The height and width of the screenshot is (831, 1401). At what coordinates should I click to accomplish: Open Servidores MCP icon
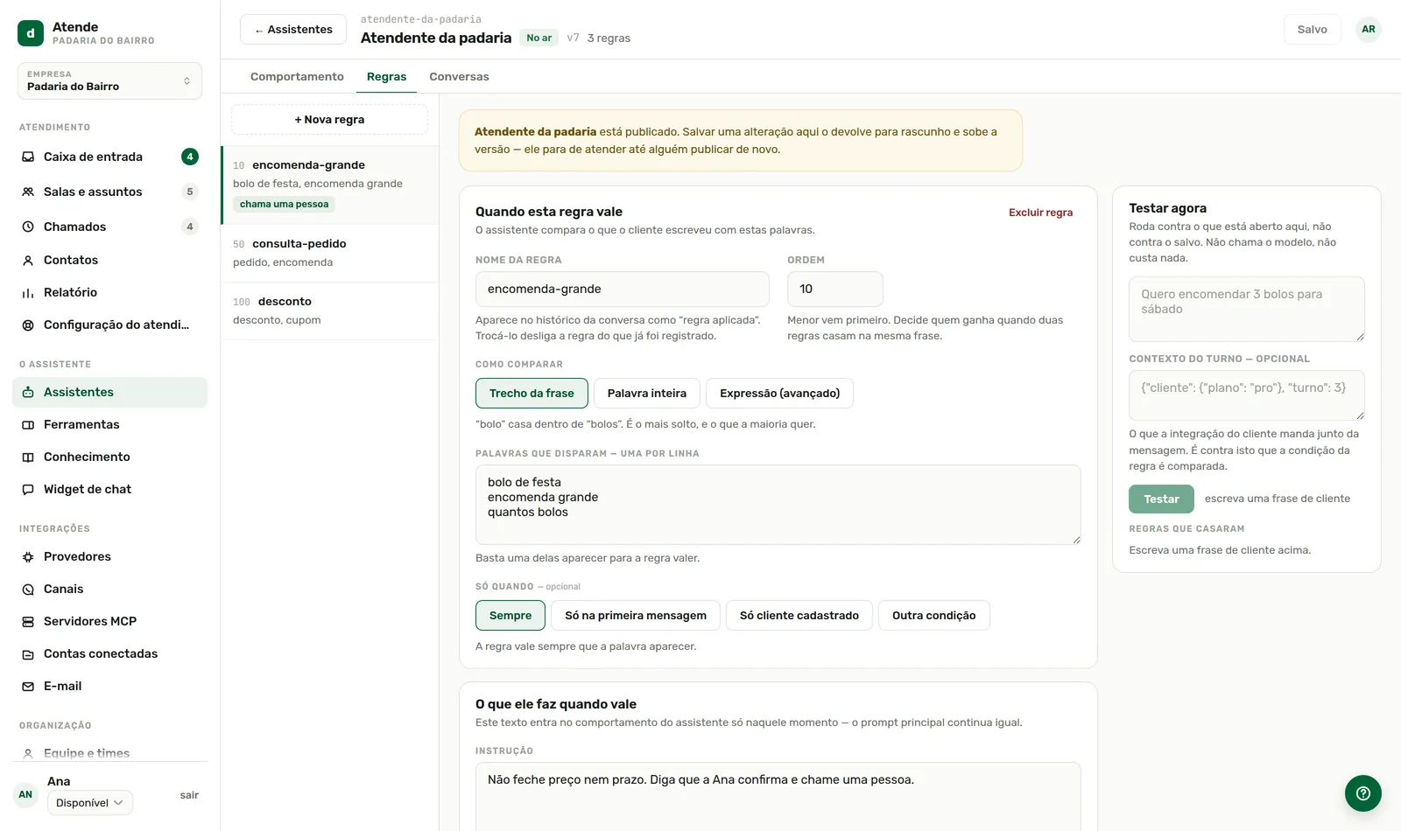click(28, 621)
